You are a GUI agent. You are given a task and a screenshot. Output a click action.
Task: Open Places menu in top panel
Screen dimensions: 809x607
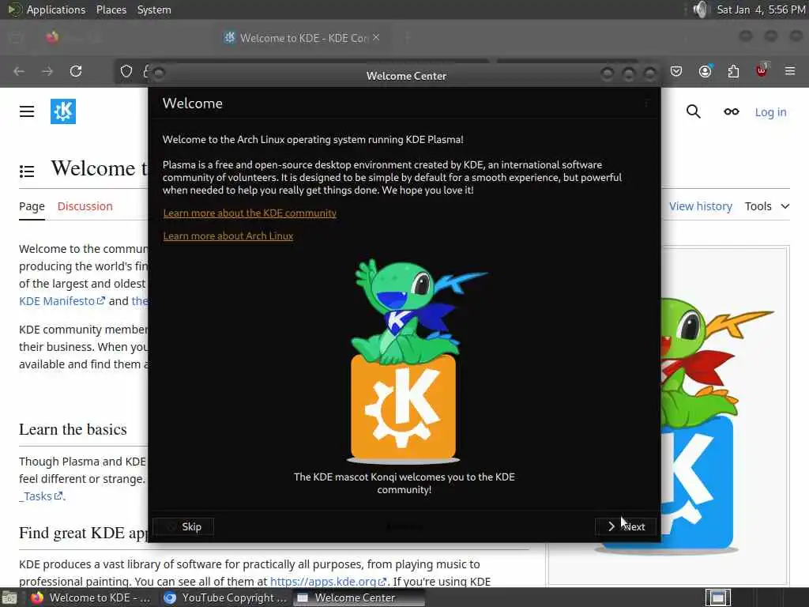pos(111,9)
